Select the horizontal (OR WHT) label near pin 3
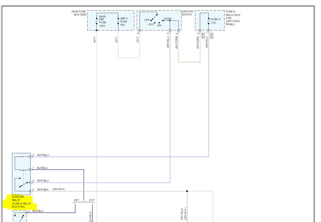This screenshot has width=321, height=222. 58,189
